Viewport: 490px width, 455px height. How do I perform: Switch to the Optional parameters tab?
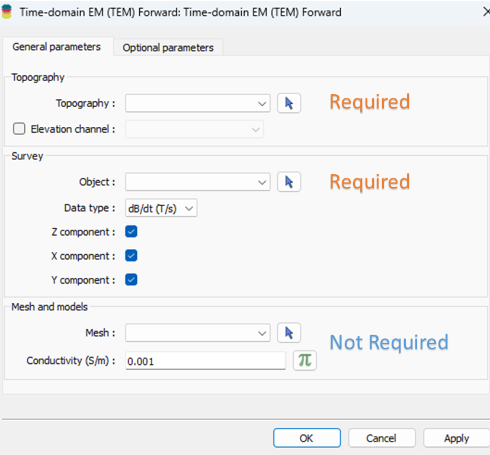tap(168, 47)
